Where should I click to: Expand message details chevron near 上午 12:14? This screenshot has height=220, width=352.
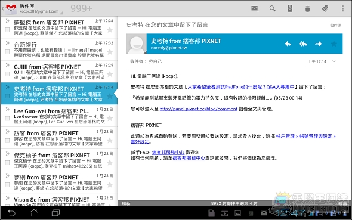tap(334, 61)
